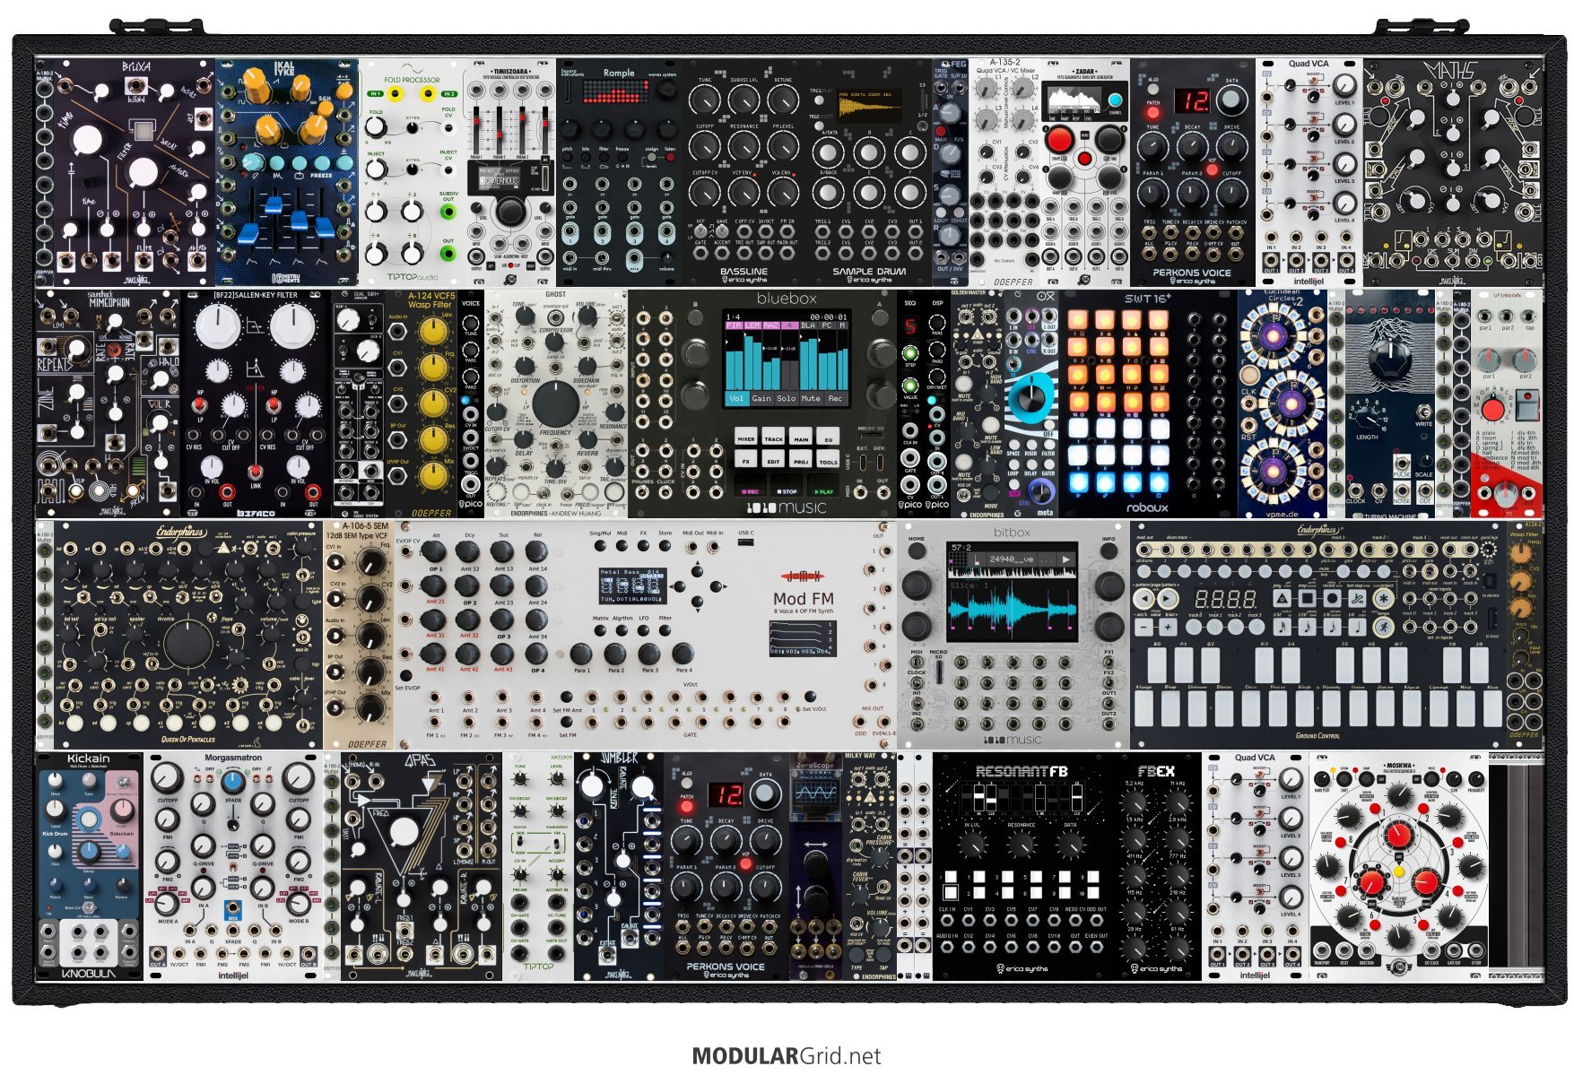Click the Ground Control play triangle icon
1574x1075 pixels.
pos(1283,599)
